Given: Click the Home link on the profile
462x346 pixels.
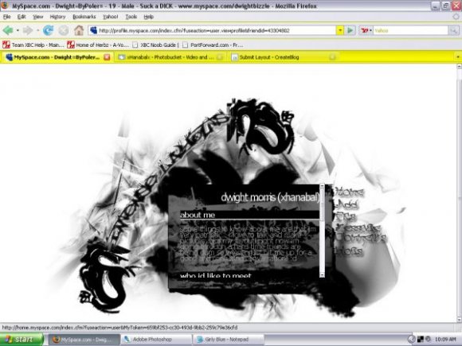Looking at the screenshot, I should click(x=350, y=192).
